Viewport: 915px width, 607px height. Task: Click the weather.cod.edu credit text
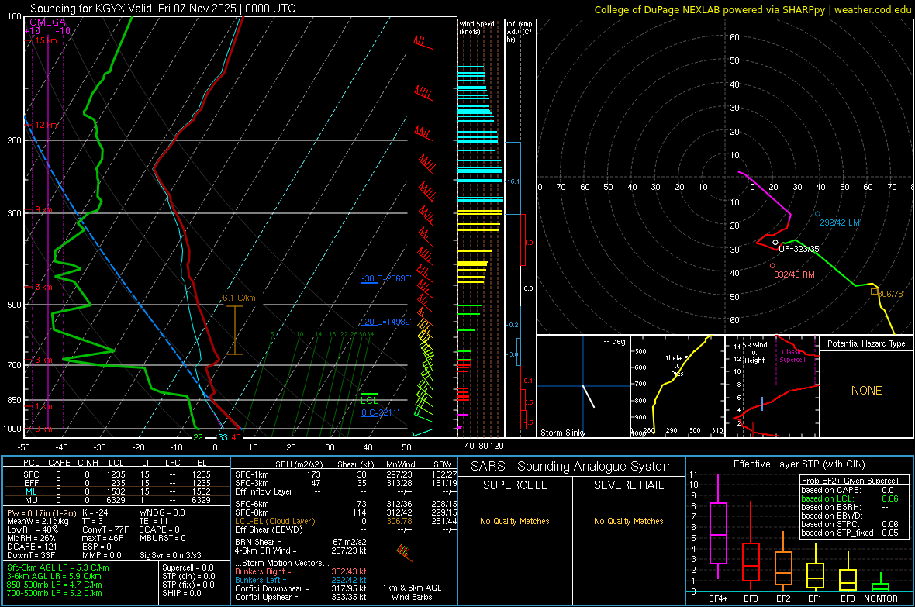point(872,9)
